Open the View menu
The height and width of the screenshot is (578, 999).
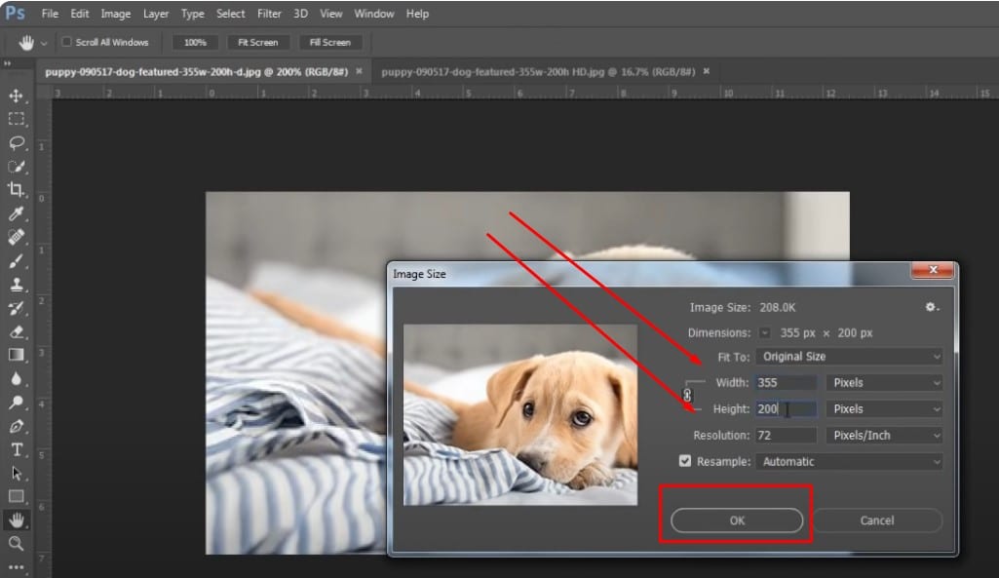330,14
